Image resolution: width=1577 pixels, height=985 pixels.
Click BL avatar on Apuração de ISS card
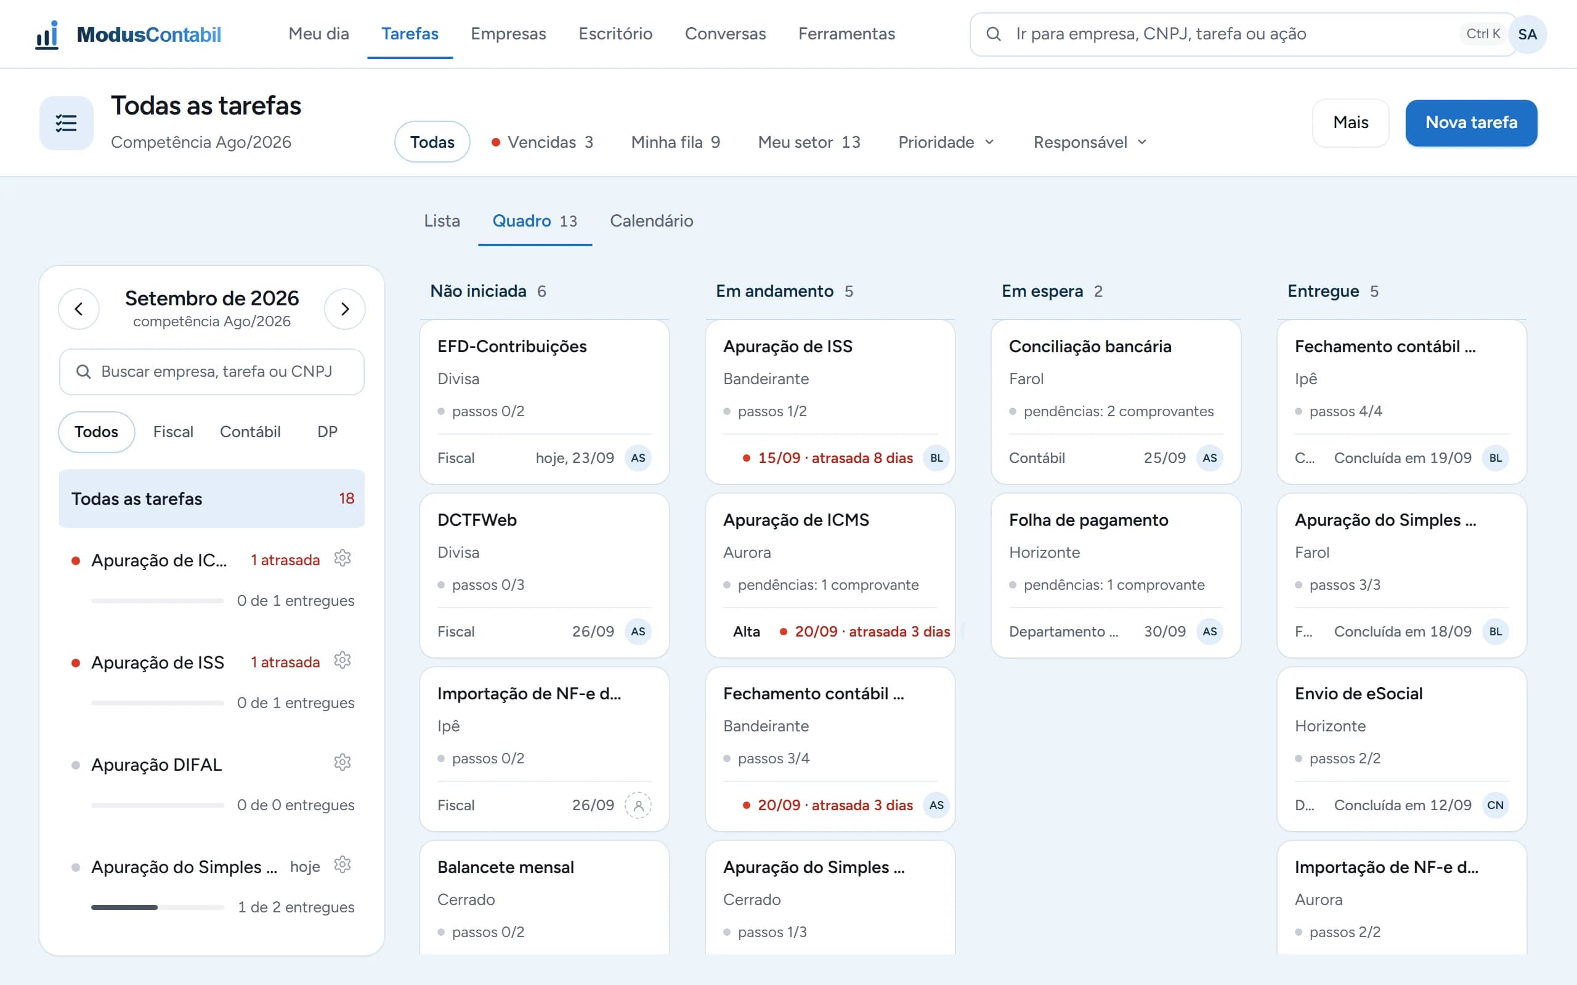pyautogui.click(x=936, y=458)
